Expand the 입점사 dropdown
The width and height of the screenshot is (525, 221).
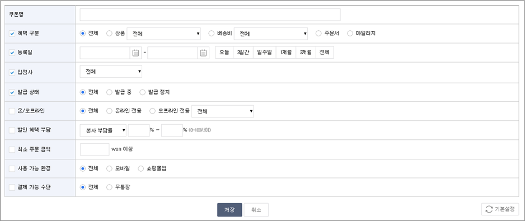pos(111,72)
